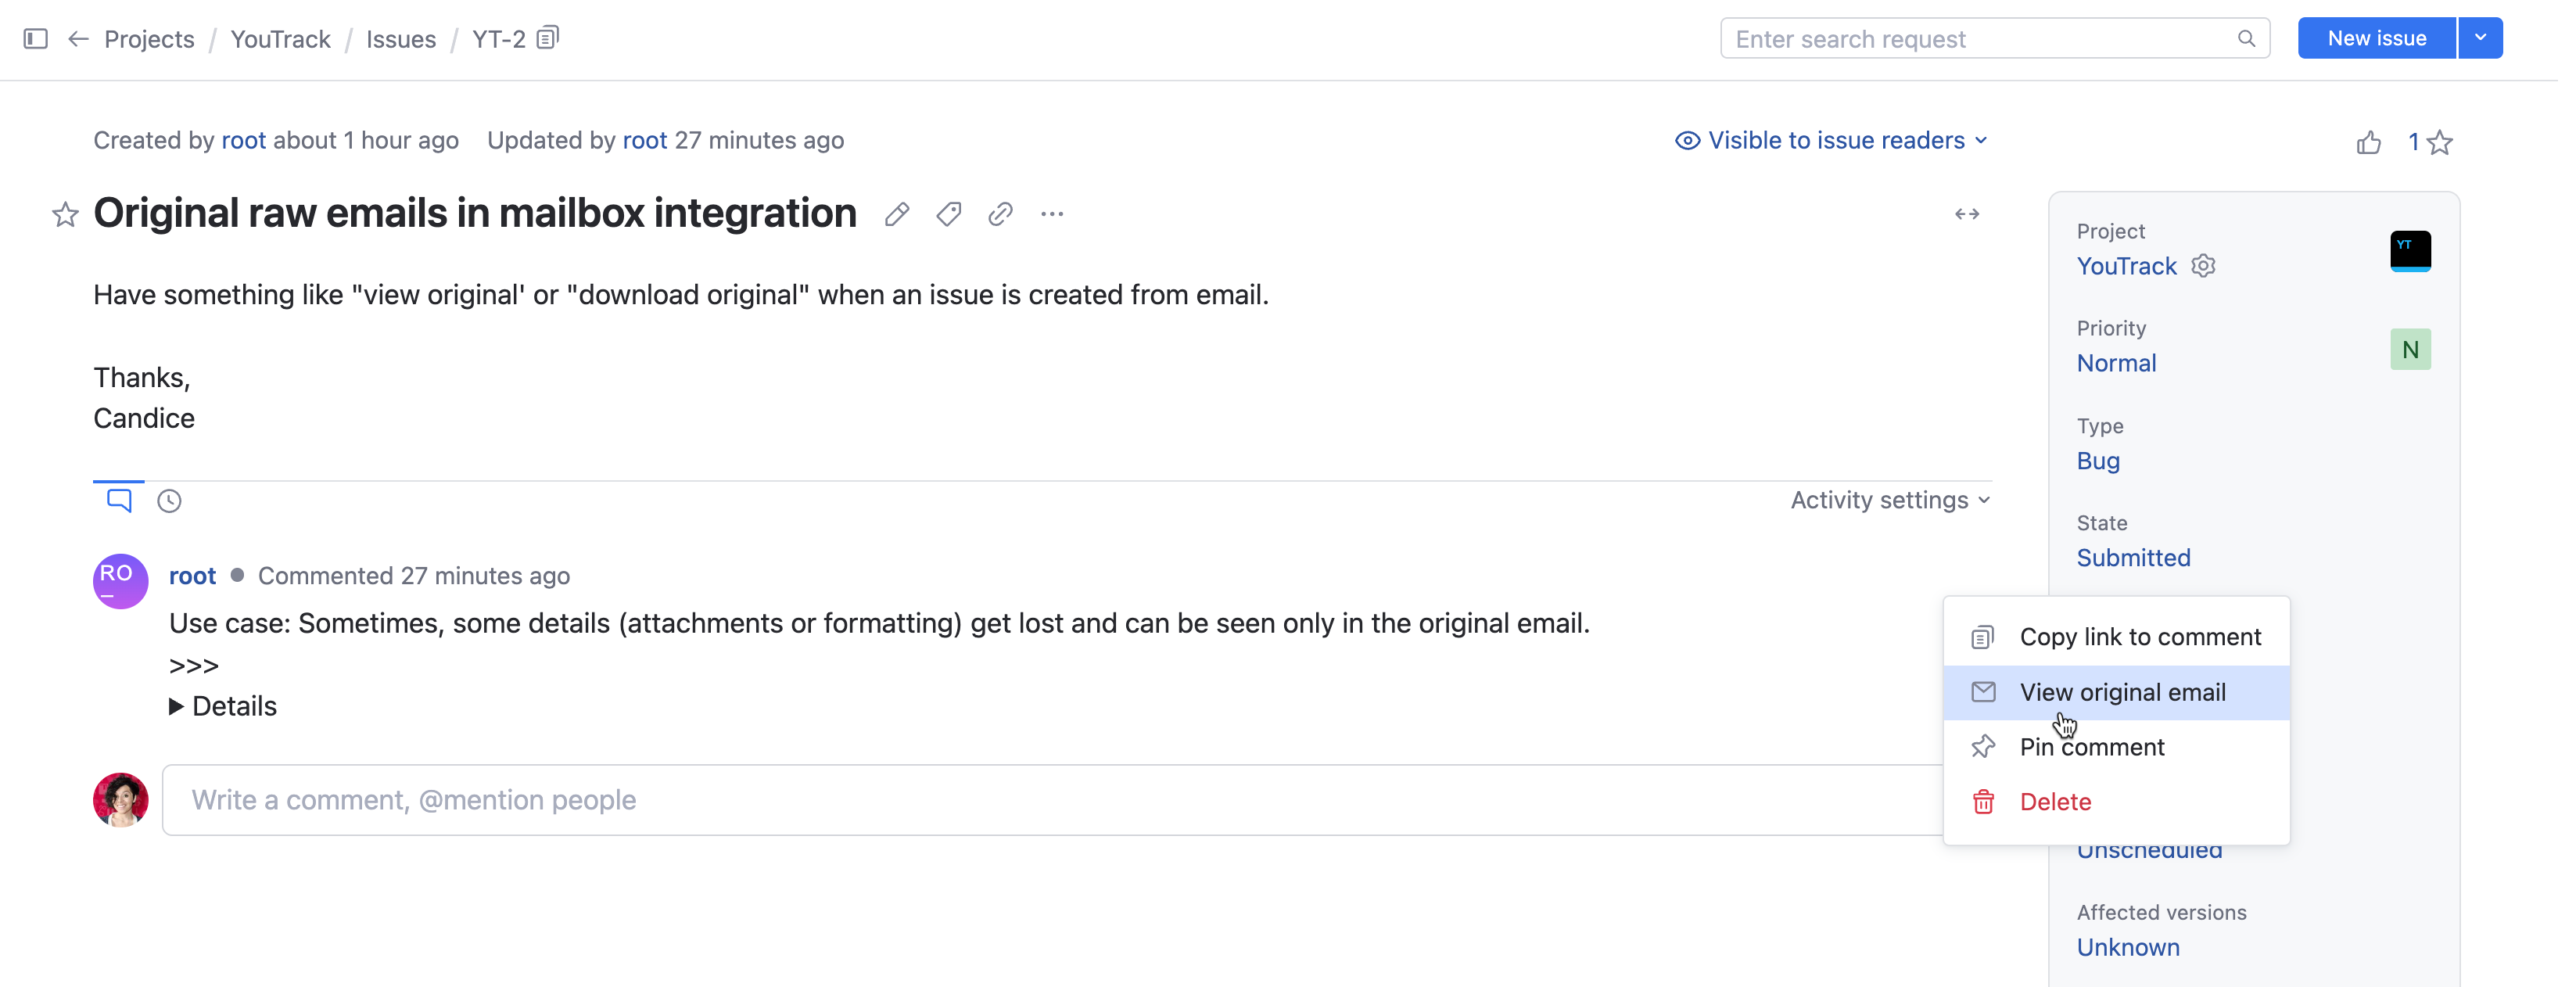Open issue three-dot more actions menu
The width and height of the screenshot is (2576, 987).
[1052, 214]
